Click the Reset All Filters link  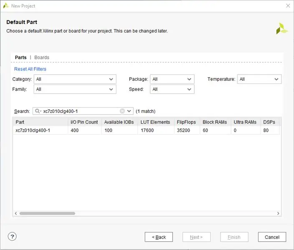click(x=30, y=69)
